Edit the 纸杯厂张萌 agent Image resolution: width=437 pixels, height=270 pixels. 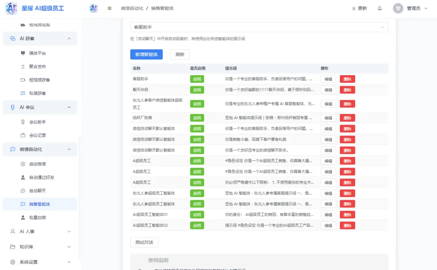(328, 118)
